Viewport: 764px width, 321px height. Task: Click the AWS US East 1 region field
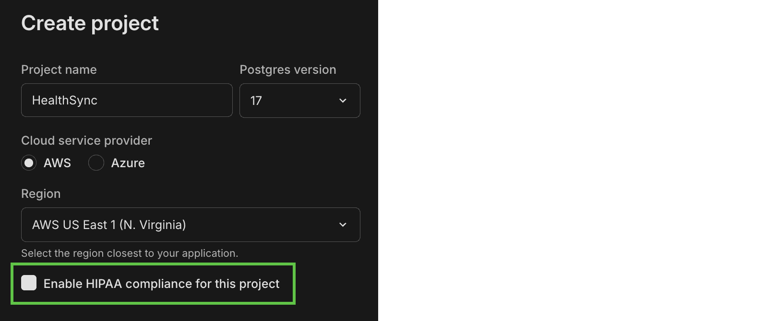(x=190, y=225)
